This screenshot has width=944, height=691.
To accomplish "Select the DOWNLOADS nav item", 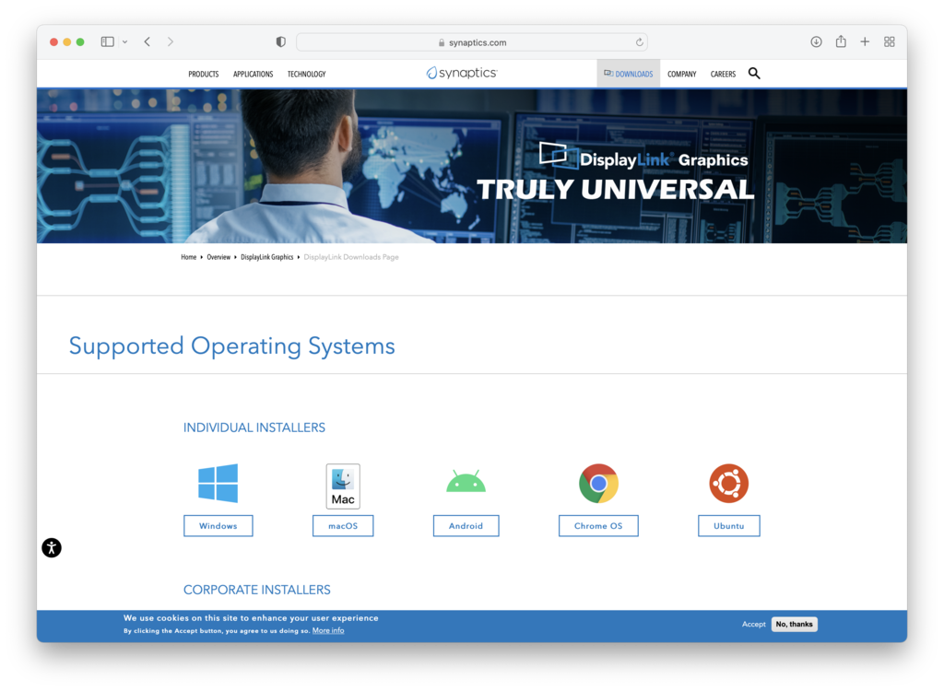I will click(629, 74).
